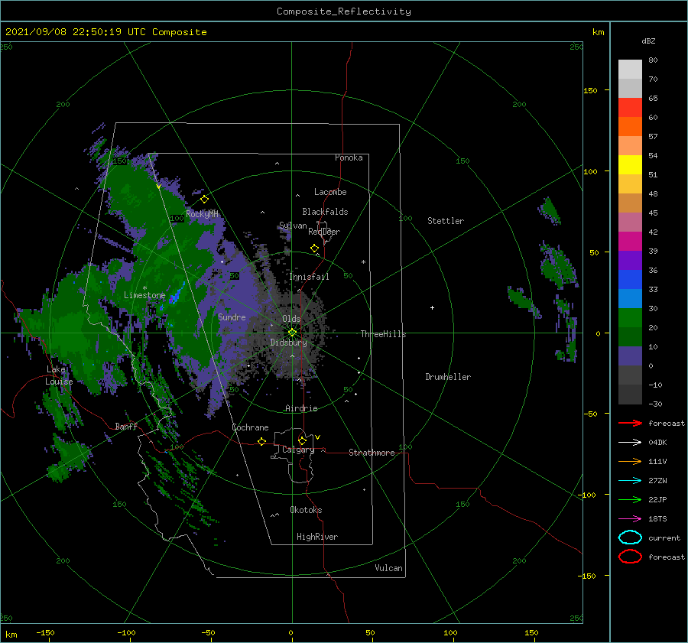Click the blue swatch between 36 and 33
The width and height of the screenshot is (688, 643).
click(x=630, y=279)
